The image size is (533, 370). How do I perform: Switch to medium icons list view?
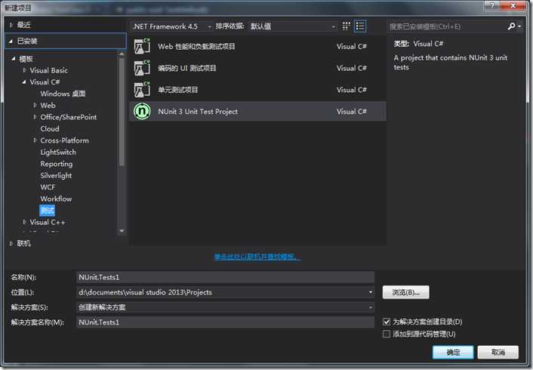[x=360, y=26]
